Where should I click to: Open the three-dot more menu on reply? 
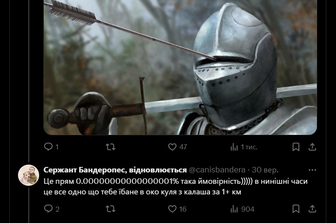tap(312, 170)
